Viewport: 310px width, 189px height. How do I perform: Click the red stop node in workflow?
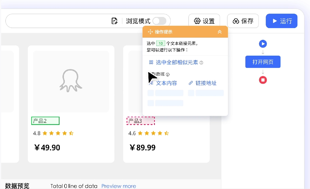(263, 80)
